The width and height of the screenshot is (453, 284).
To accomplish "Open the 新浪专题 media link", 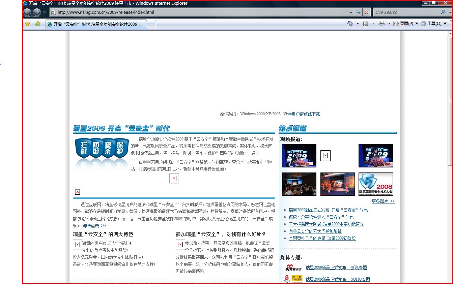I will (x=336, y=267).
